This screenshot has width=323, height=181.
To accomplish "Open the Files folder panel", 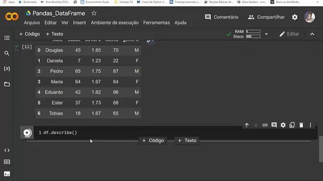I will tap(7, 84).
